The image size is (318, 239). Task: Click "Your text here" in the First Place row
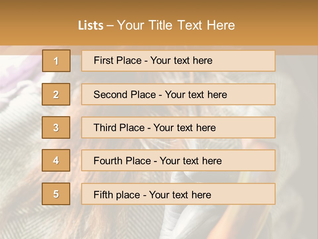click(181, 60)
